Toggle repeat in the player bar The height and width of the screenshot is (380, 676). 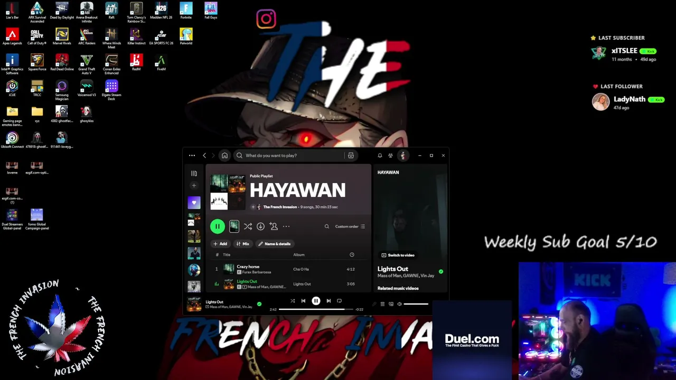coord(339,301)
